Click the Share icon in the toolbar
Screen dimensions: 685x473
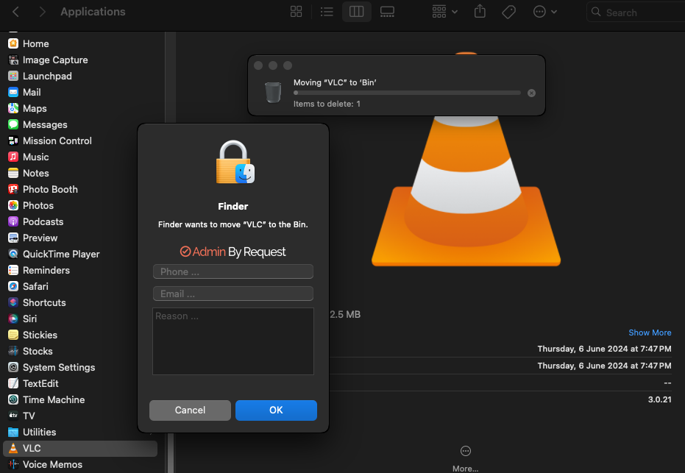(x=480, y=11)
